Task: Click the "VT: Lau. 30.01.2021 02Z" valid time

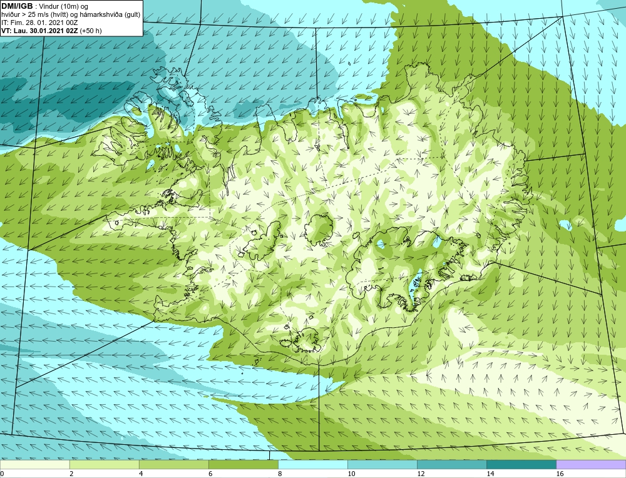Action: tap(40, 31)
